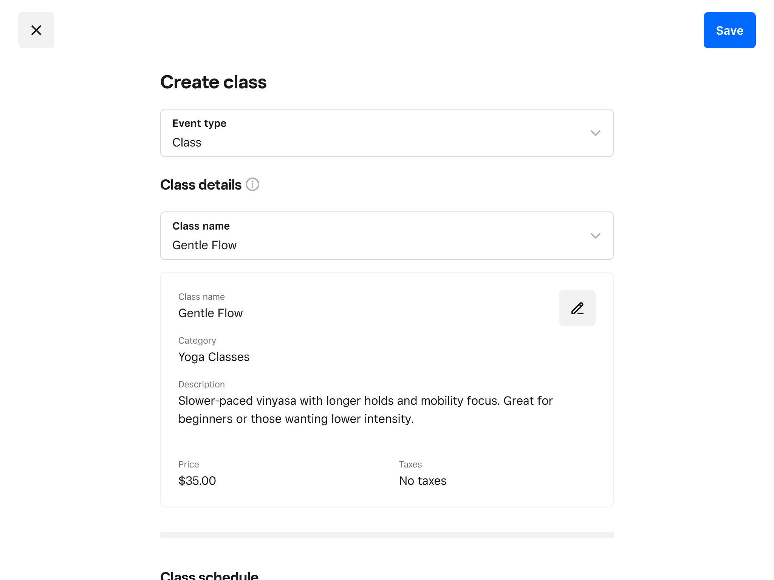Click the Event type chevron arrow

595,133
